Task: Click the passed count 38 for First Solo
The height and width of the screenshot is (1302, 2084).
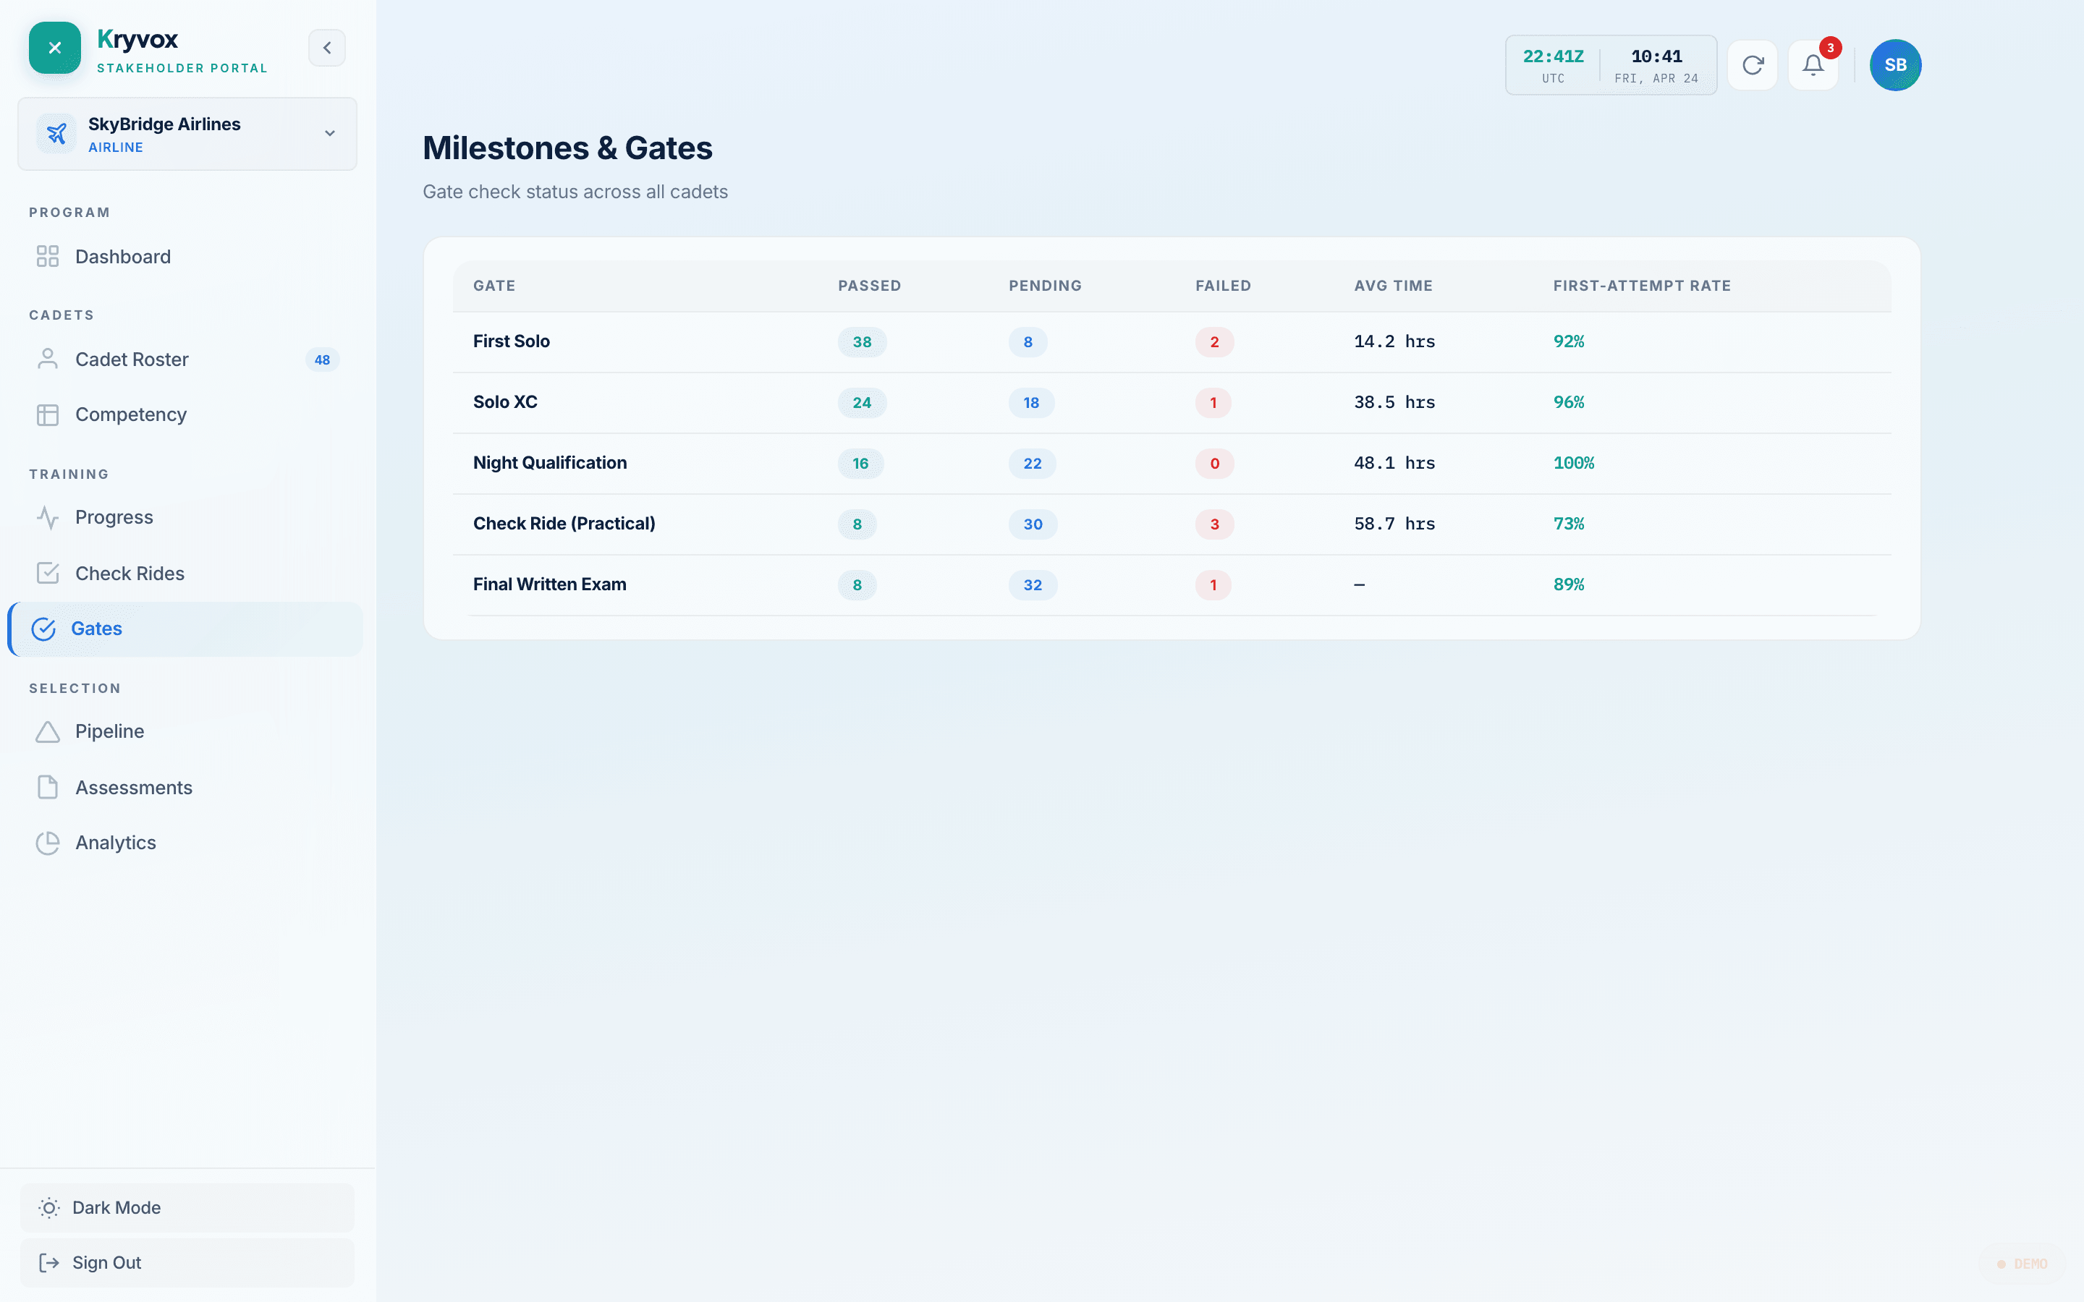Action: (862, 342)
